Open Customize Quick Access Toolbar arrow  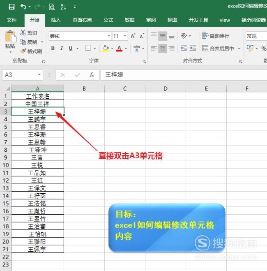(75, 7)
